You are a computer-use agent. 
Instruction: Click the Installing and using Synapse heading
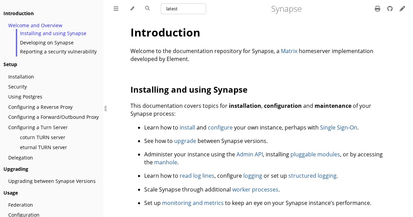pos(189,90)
